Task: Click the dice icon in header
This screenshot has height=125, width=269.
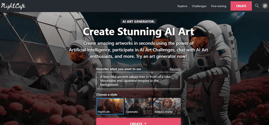Action: [x=265, y=6]
